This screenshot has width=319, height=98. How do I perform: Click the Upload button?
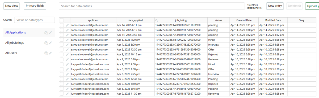click(312, 6)
